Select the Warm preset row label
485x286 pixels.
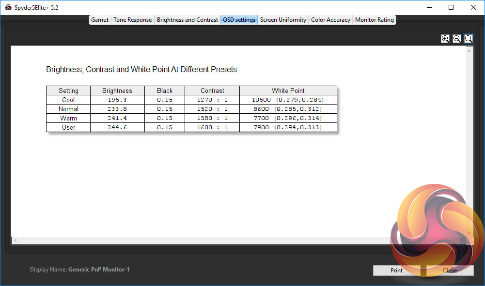68,118
